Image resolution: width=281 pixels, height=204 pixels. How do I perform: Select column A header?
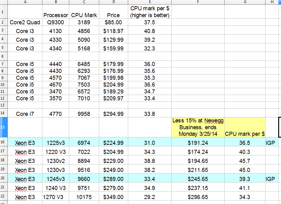25,2
